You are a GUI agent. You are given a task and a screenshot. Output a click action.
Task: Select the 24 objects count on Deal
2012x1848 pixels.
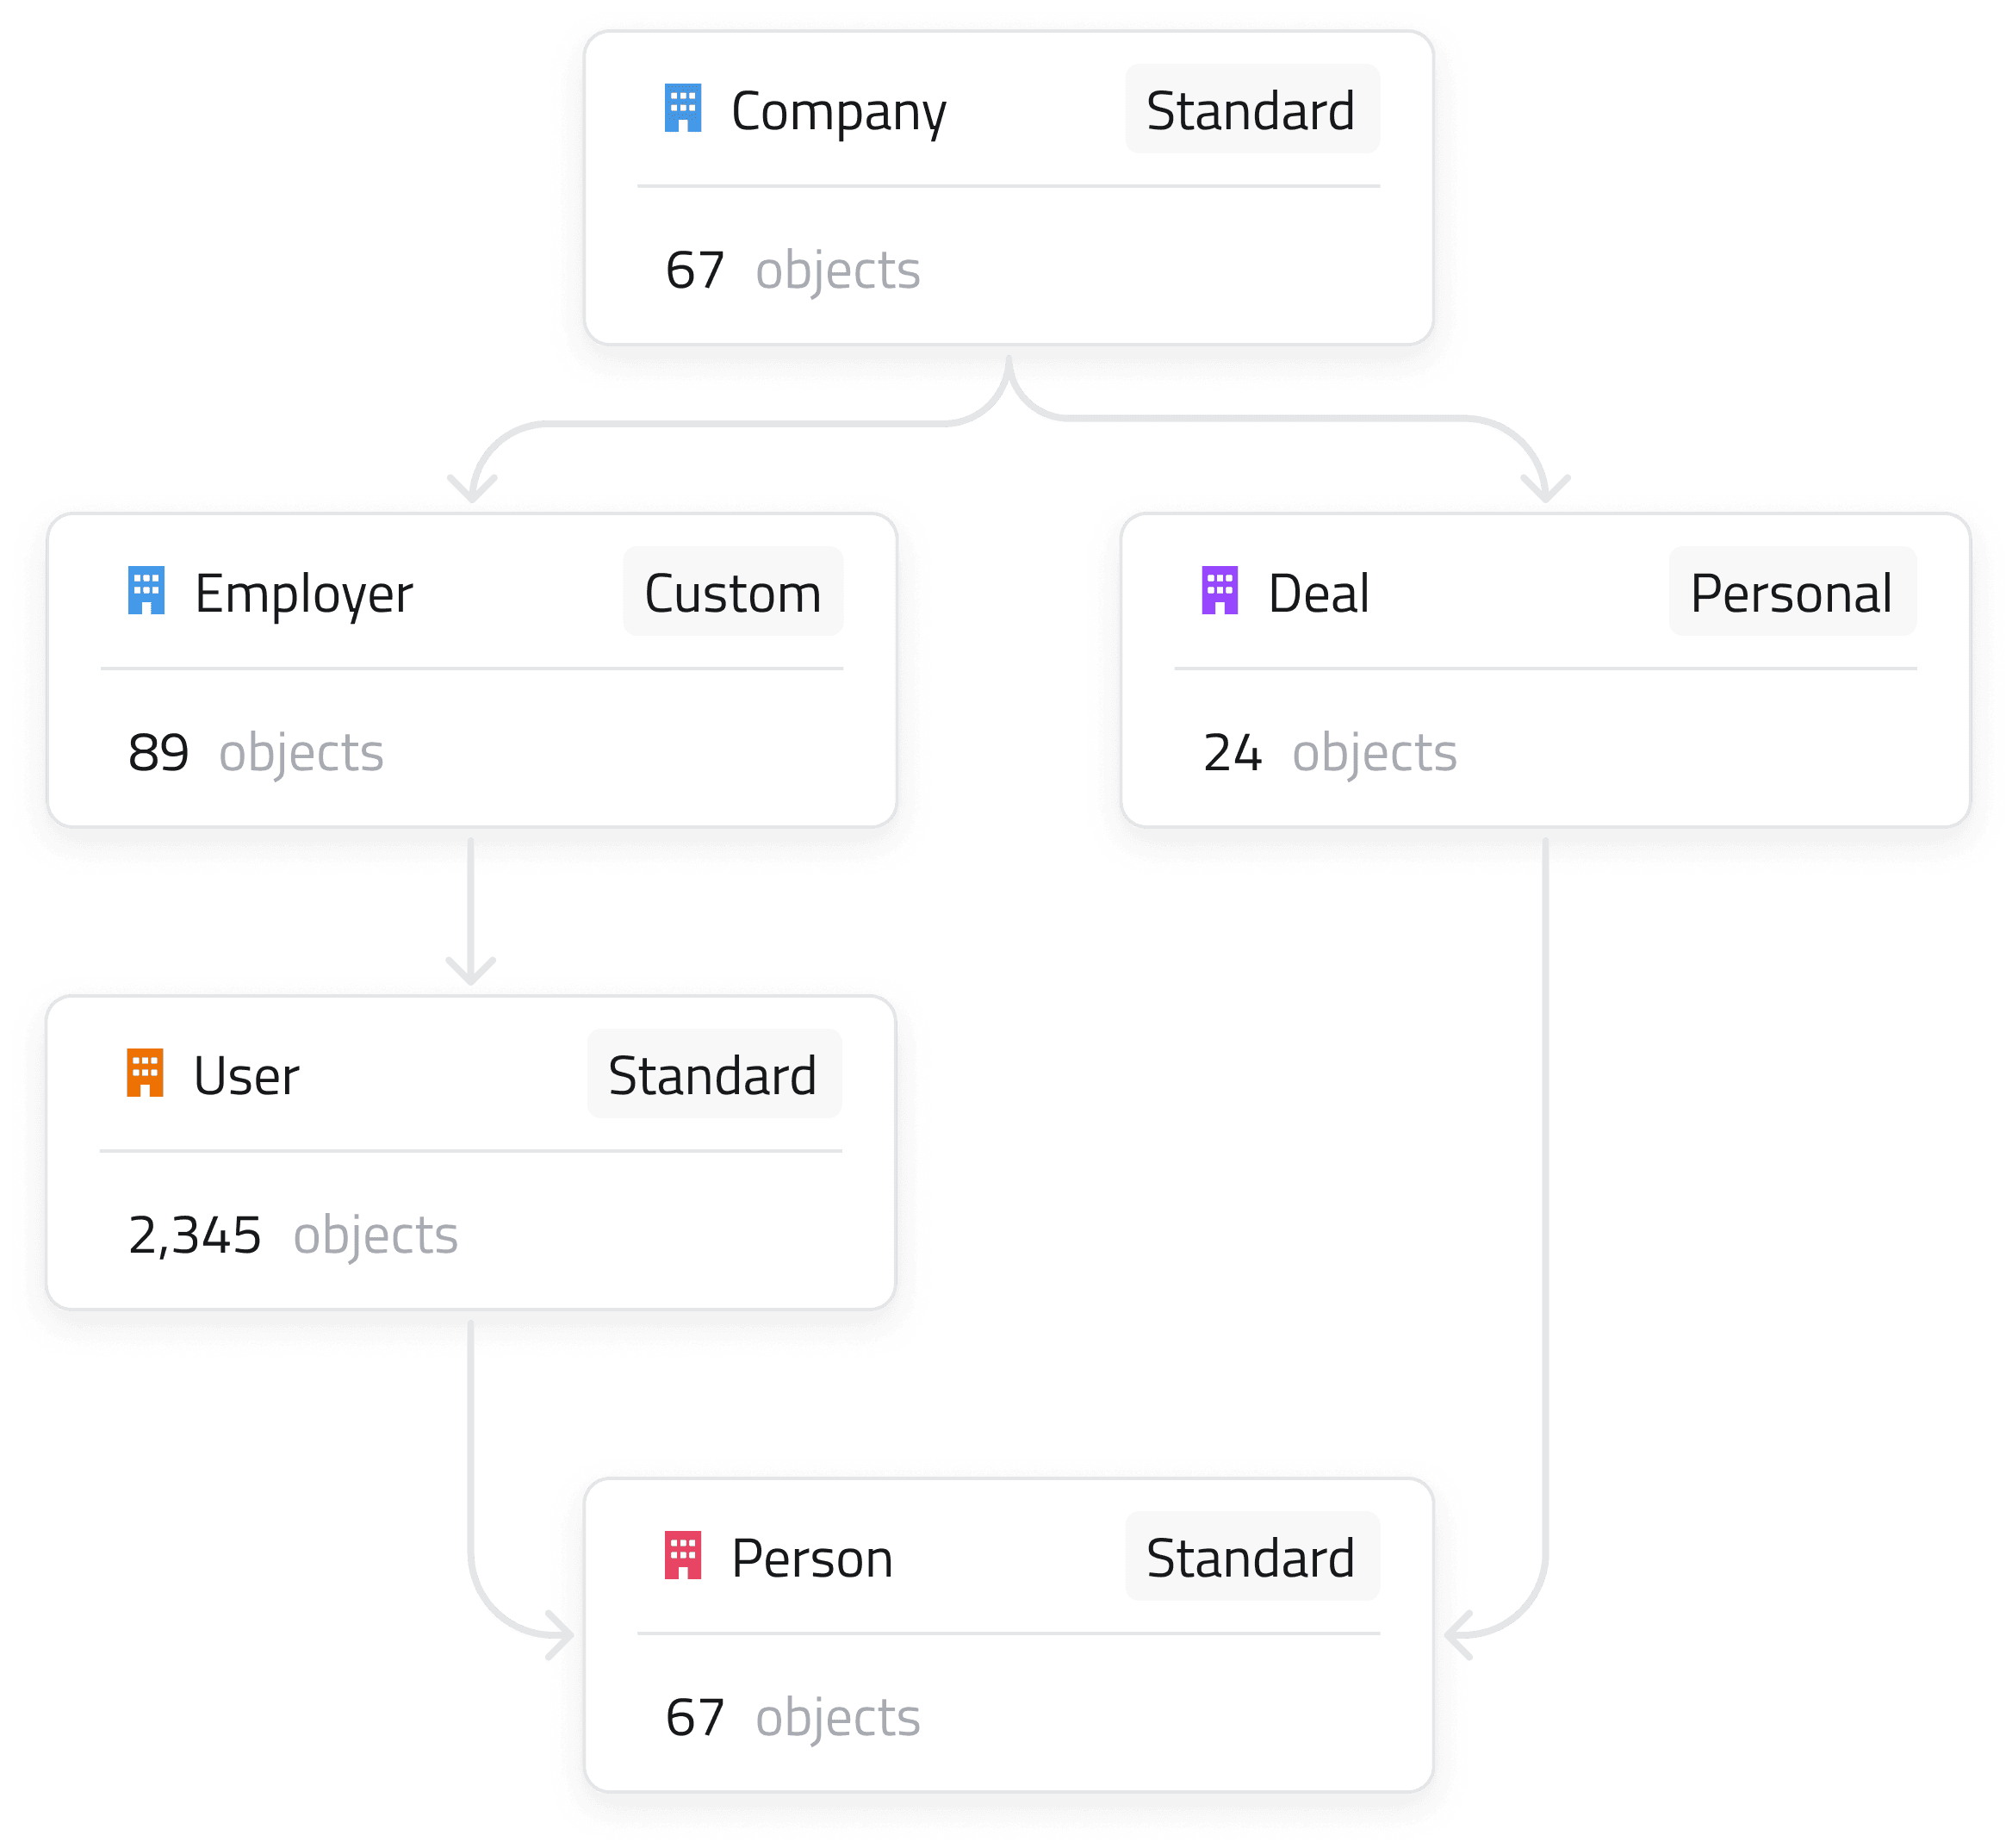tap(1329, 753)
